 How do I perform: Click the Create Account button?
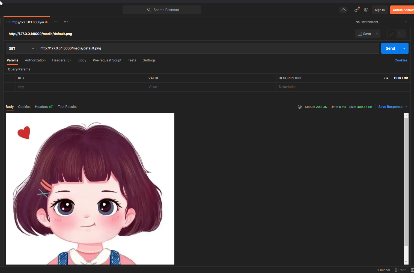pos(402,10)
